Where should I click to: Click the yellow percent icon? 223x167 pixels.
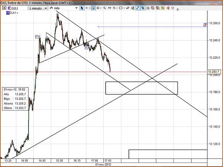163,8
